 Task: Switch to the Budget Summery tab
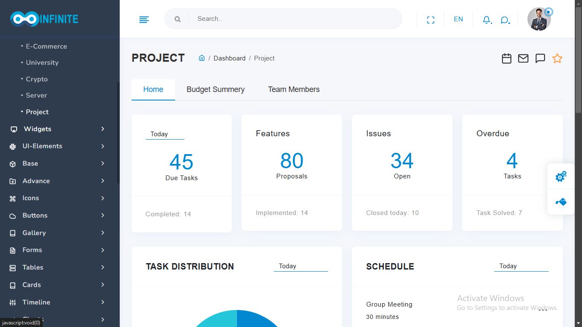[x=216, y=89]
